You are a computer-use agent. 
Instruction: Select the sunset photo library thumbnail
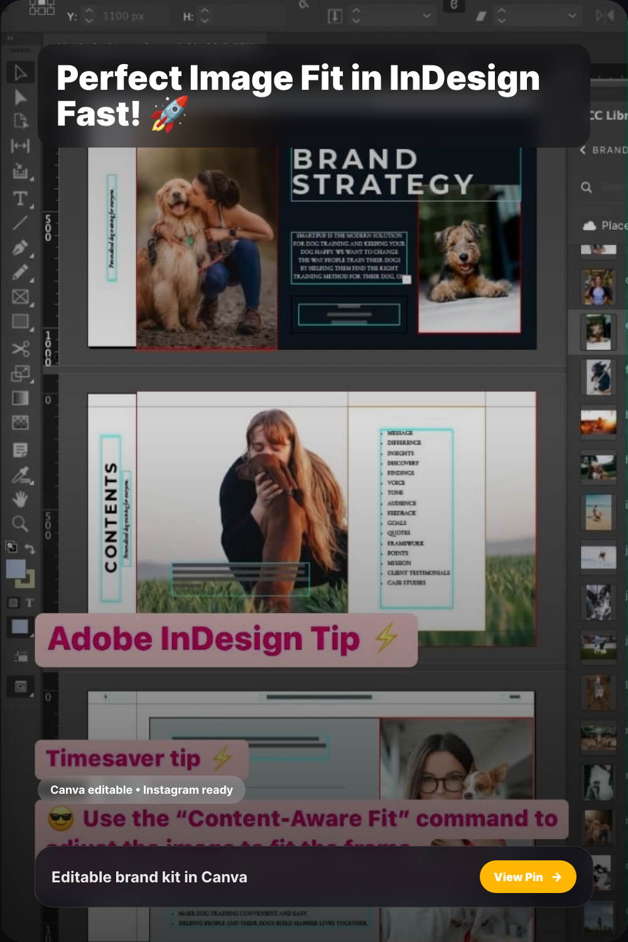598,421
